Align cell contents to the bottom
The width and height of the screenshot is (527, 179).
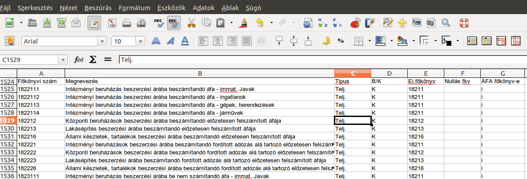pos(308,41)
